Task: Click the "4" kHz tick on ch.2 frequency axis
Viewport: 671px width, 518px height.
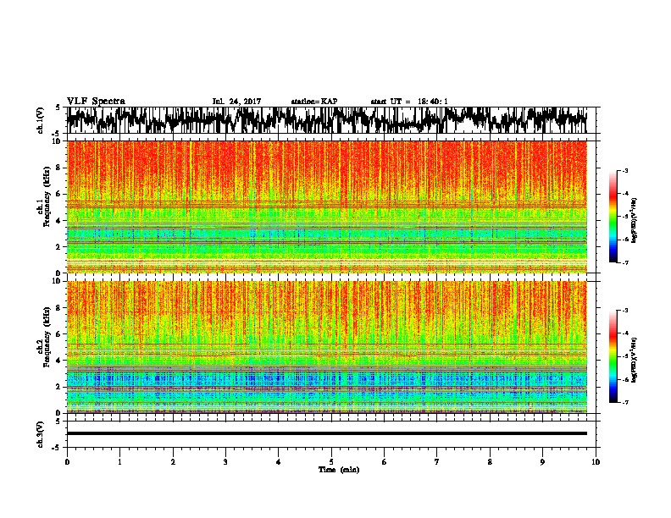Action: click(x=59, y=361)
